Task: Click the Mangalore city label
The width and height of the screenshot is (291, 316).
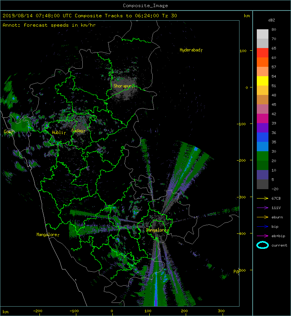Action: (48, 235)
